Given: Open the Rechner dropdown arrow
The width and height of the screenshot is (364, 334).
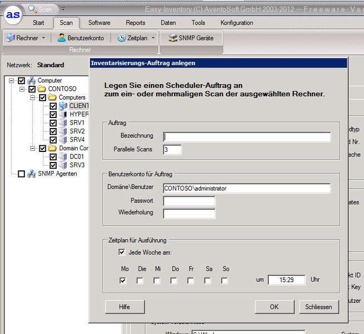Looking at the screenshot, I should [x=43, y=38].
